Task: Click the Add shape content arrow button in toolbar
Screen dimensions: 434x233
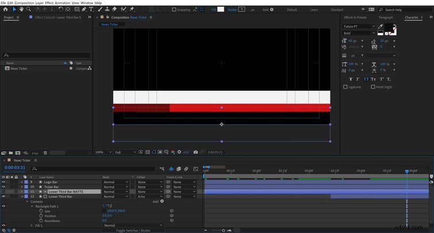Action: click(x=272, y=9)
